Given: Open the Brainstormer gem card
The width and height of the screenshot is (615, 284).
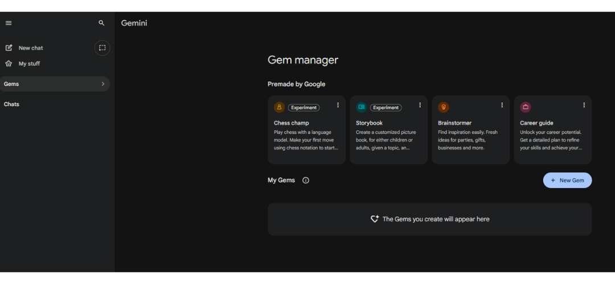Looking at the screenshot, I should [471, 130].
